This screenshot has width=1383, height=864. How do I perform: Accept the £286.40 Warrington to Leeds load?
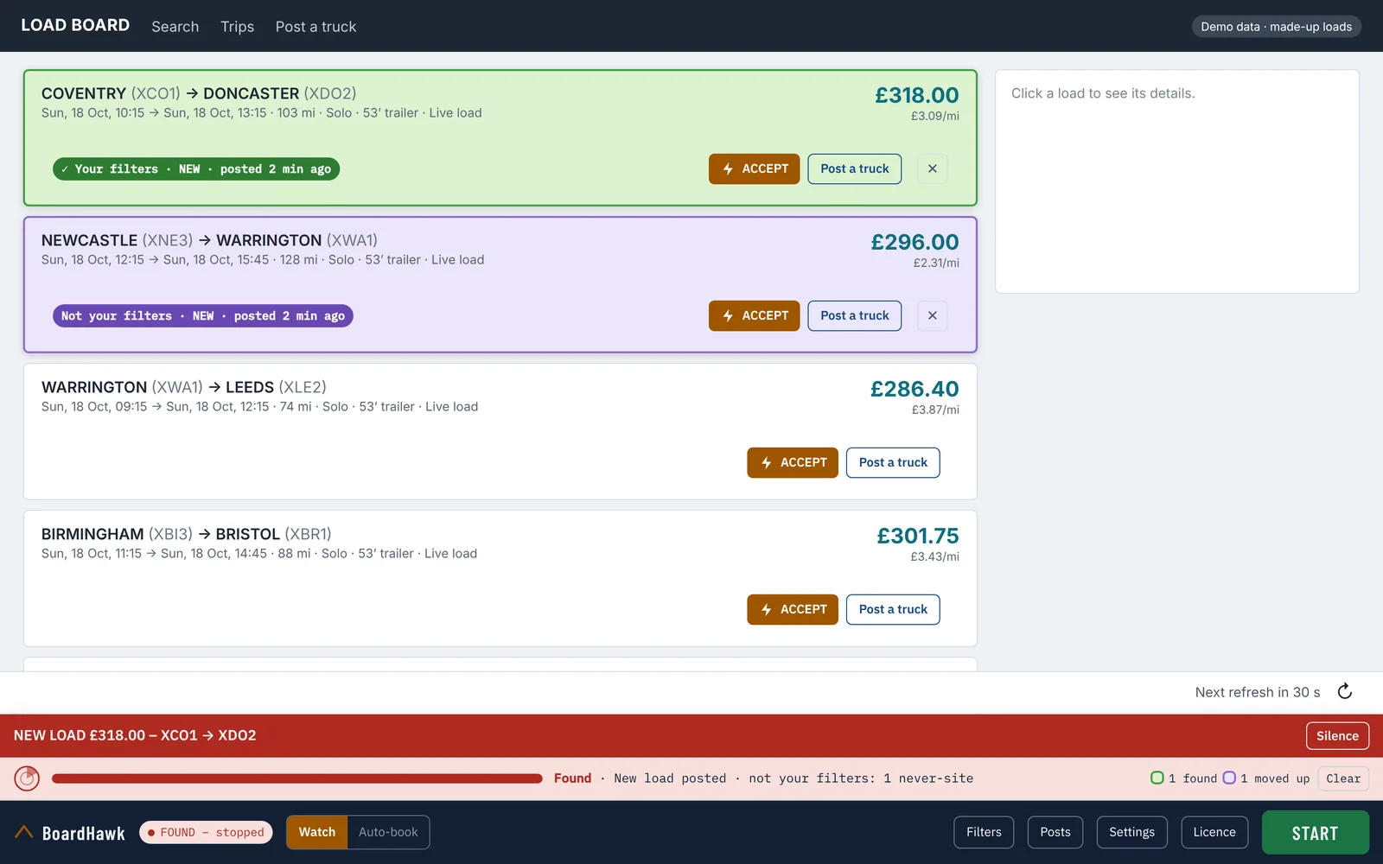(x=793, y=462)
